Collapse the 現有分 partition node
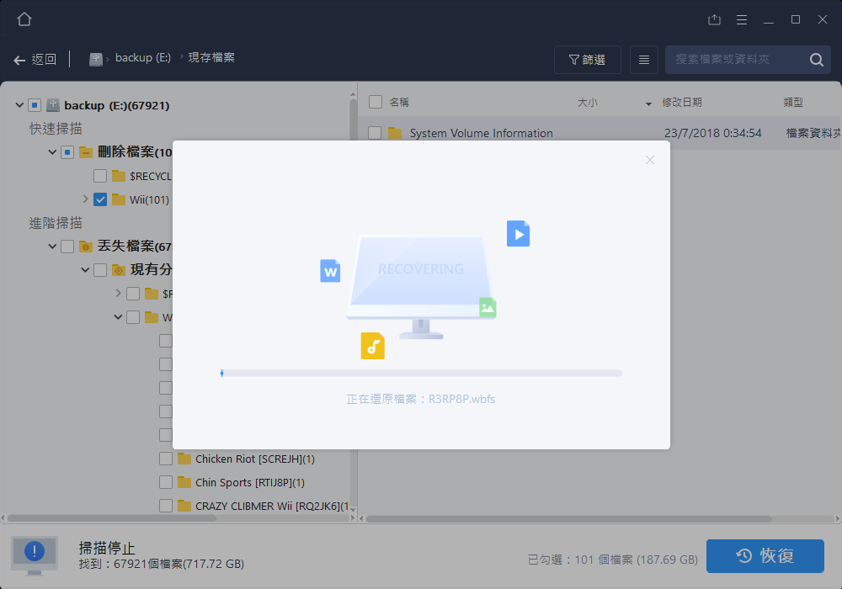 click(85, 270)
